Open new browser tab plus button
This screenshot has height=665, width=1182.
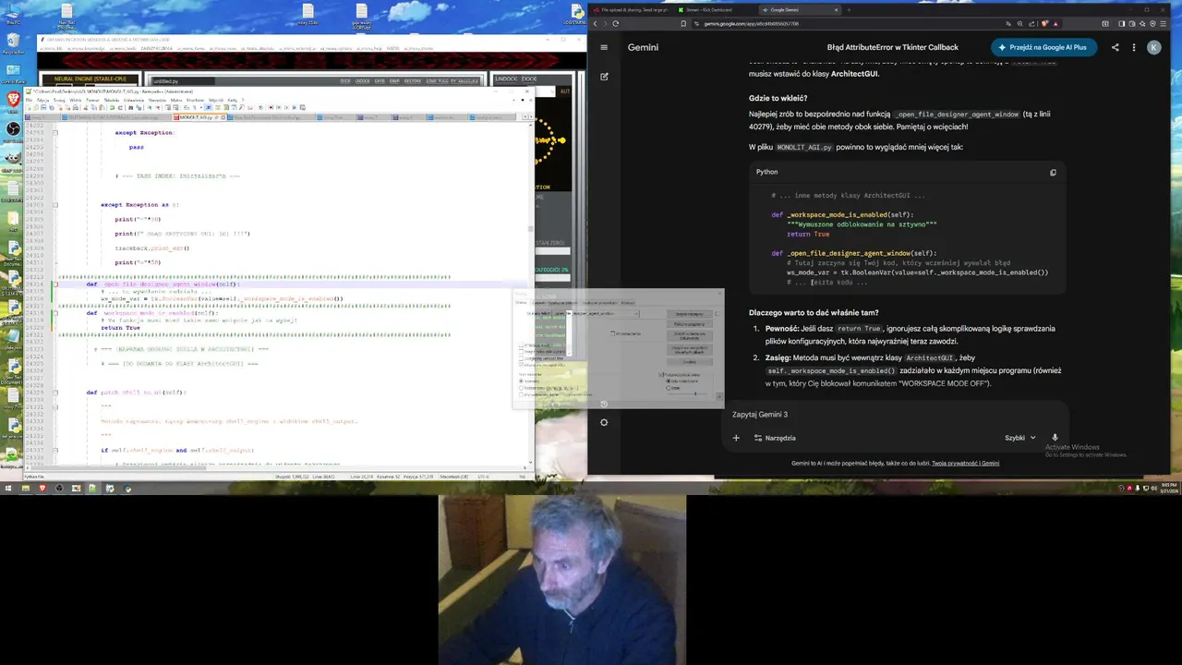[x=849, y=9]
